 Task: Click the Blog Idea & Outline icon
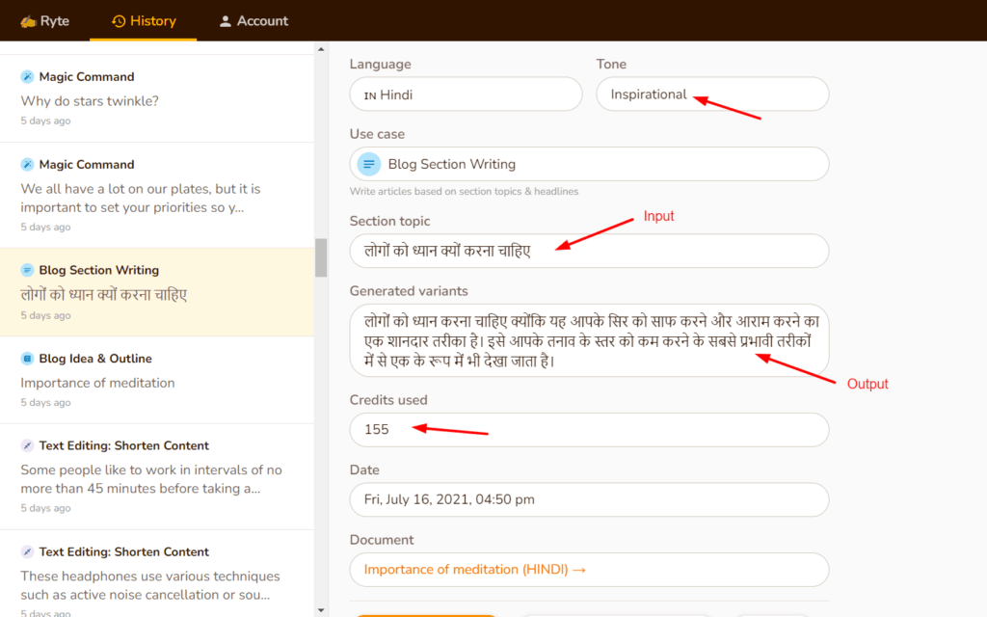(27, 359)
